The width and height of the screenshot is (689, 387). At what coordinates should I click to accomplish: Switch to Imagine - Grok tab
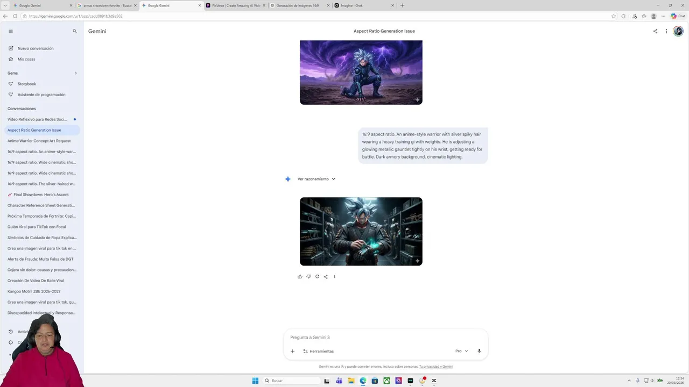pyautogui.click(x=364, y=5)
